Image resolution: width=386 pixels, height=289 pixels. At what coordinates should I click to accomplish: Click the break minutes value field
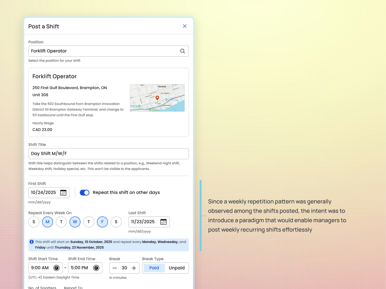(x=124, y=268)
